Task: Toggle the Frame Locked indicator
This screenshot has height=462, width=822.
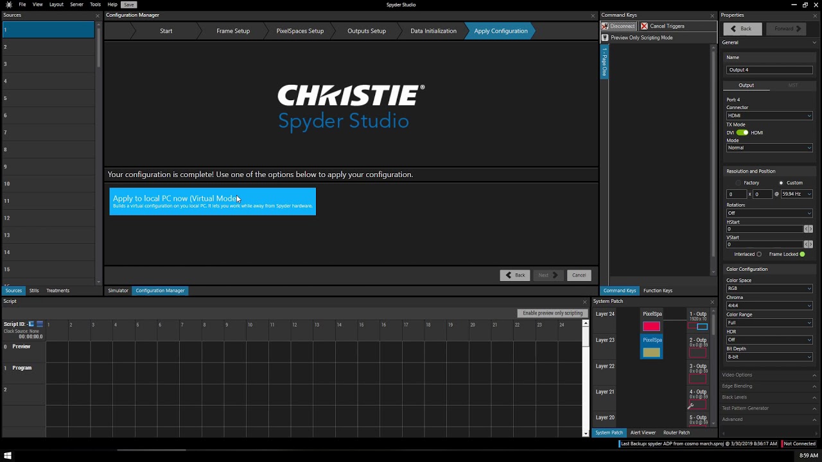Action: (x=802, y=254)
